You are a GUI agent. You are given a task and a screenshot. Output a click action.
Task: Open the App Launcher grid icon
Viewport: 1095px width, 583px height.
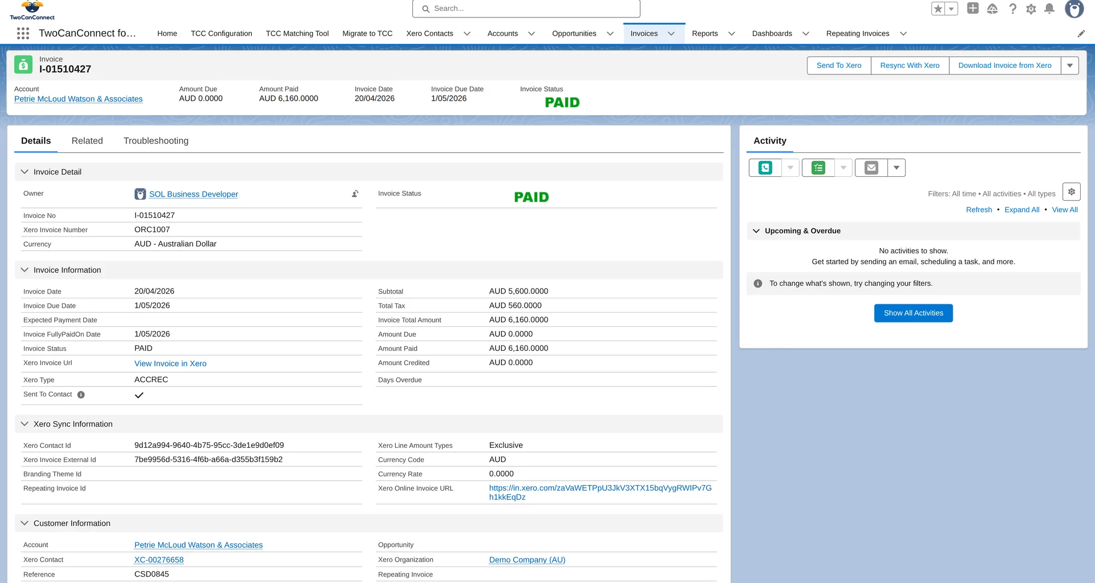22,33
